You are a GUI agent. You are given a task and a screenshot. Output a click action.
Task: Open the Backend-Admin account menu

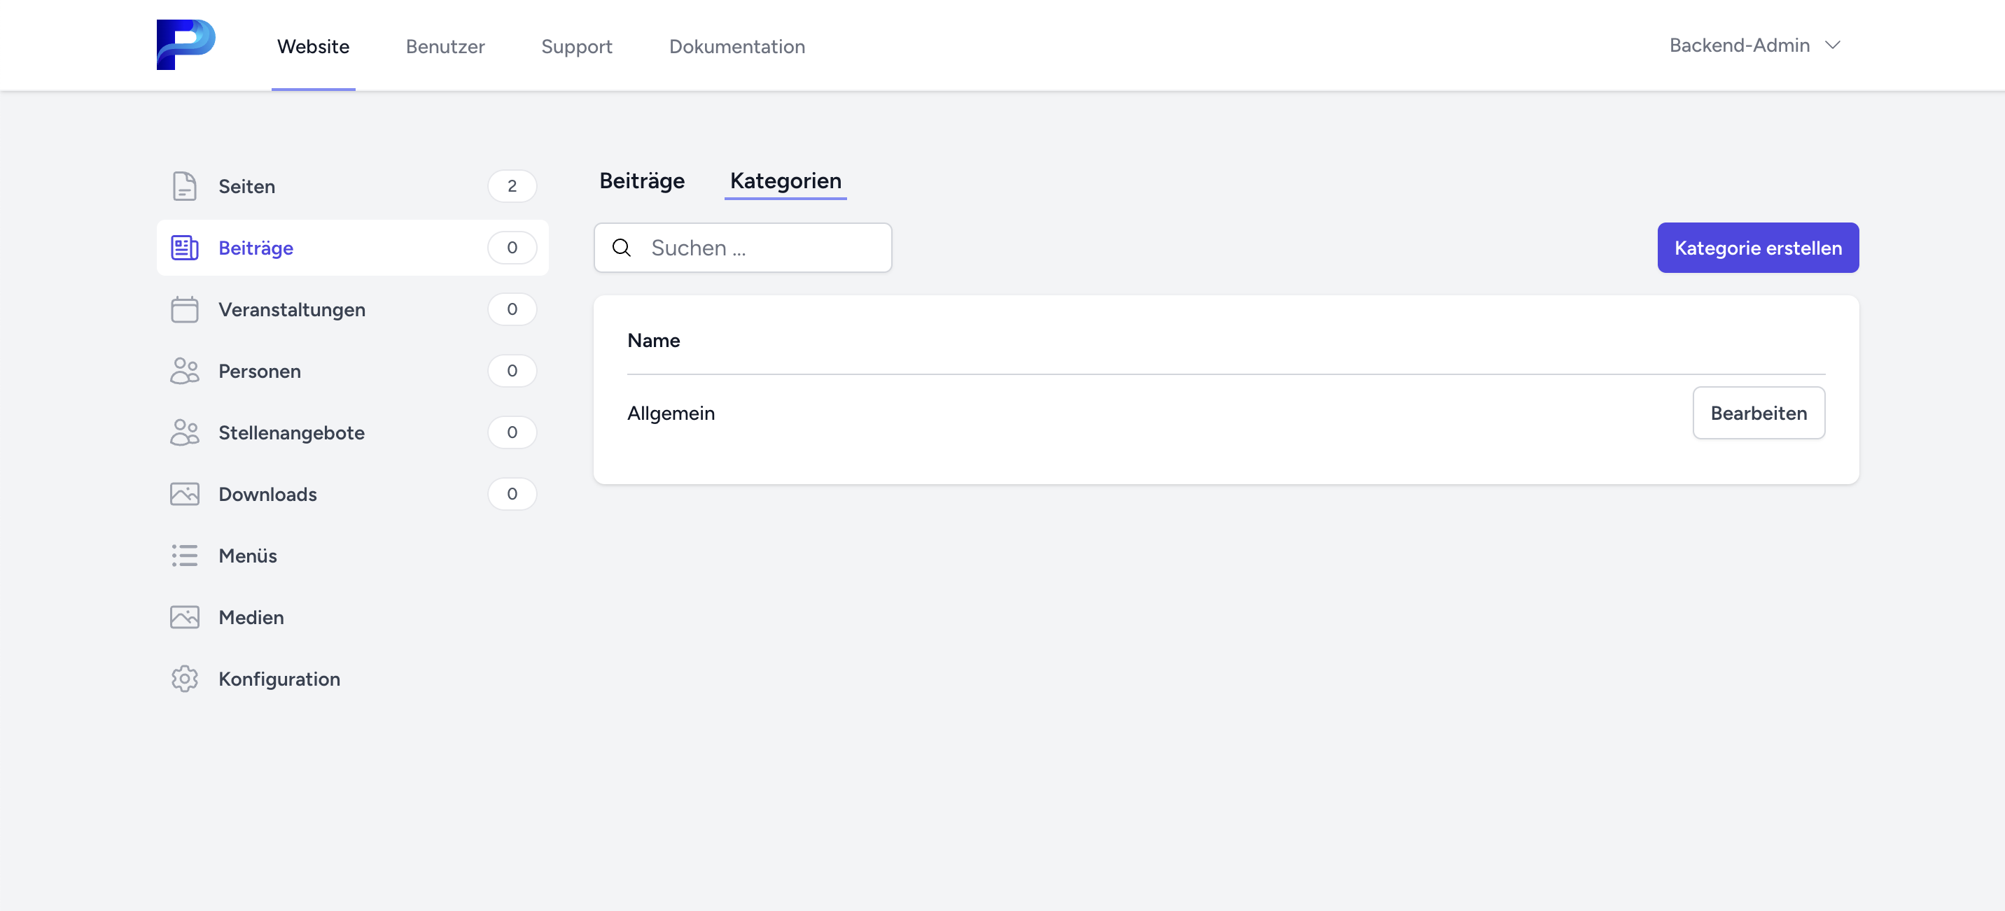click(x=1739, y=45)
